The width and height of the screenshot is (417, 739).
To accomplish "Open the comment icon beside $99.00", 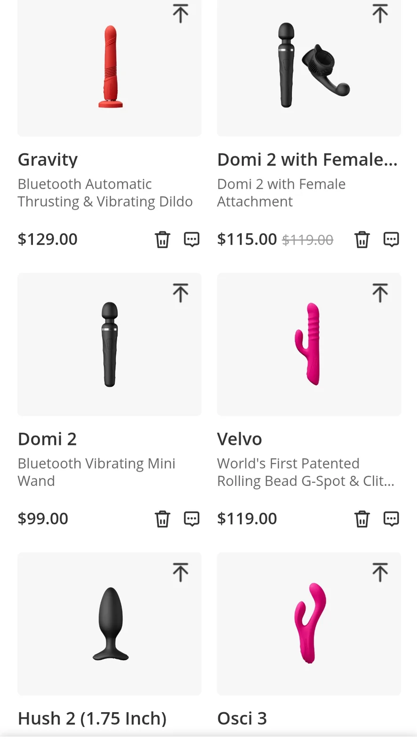I will click(192, 519).
